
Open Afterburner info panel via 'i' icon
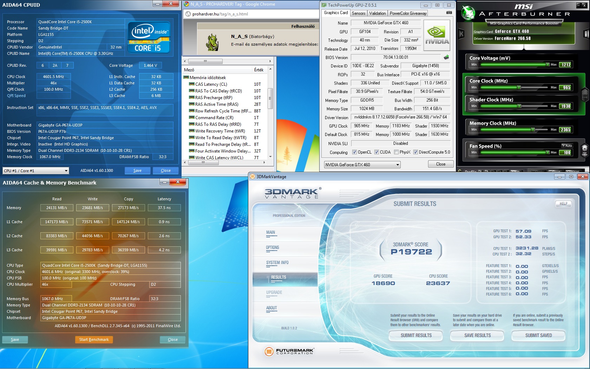click(x=586, y=34)
